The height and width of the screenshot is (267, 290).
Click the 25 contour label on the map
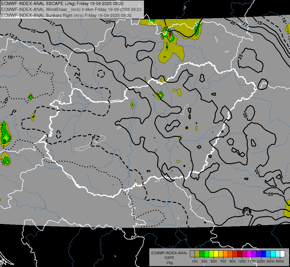coord(240,57)
